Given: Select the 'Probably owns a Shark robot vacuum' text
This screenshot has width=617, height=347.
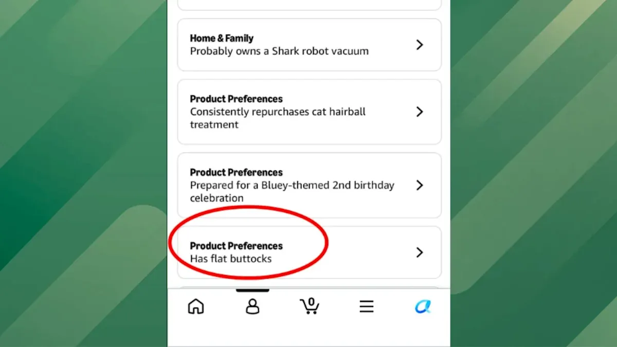Looking at the screenshot, I should 279,51.
